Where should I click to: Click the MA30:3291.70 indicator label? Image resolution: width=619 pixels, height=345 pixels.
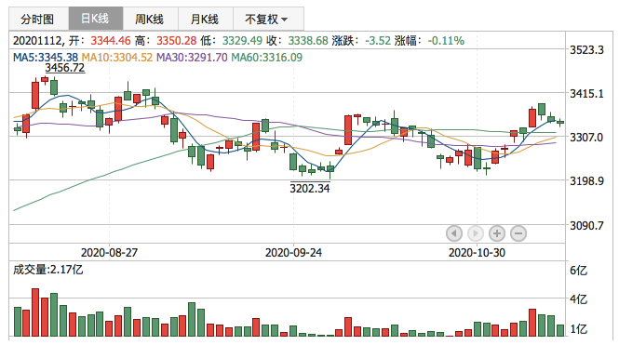192,58
